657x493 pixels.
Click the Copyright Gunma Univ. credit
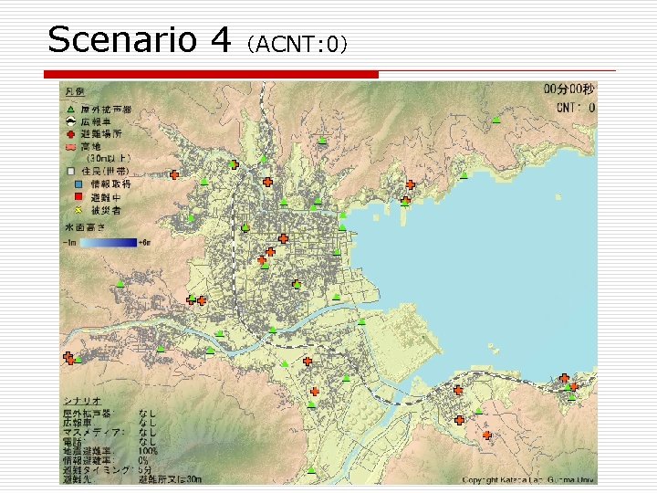click(528, 480)
